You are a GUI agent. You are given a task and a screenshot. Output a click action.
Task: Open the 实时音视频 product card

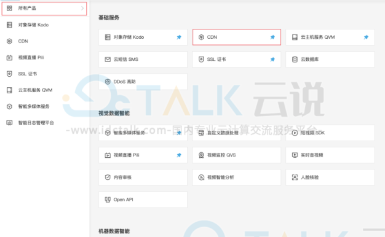330,155
